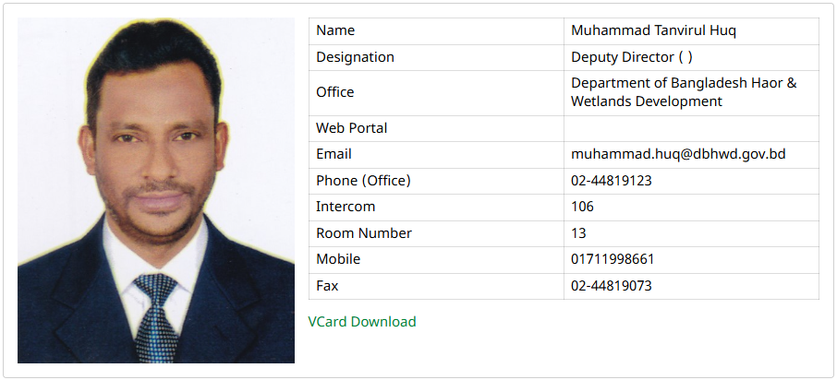Click the Department of Bangladesh Haor office text
The image size is (837, 380).
click(x=684, y=92)
